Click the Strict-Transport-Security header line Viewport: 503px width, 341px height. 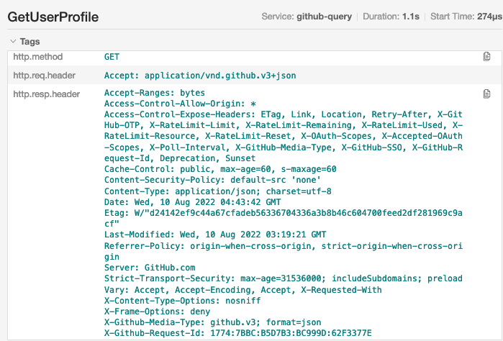283,278
